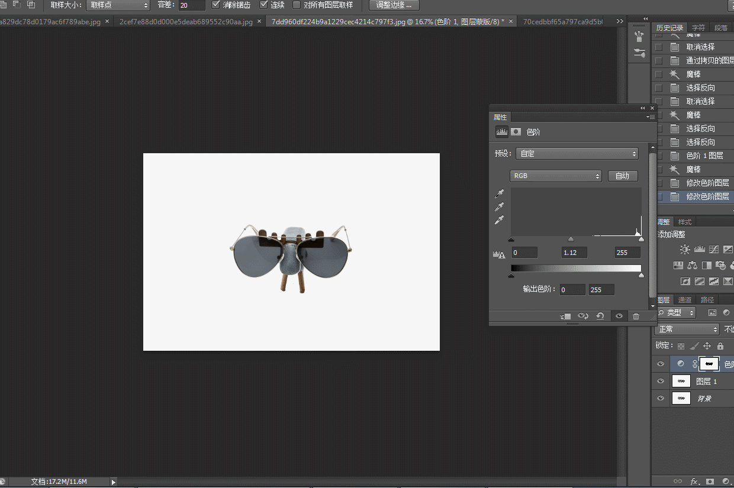Click the lock all padlock icon
Image resolution: width=734 pixels, height=488 pixels.
[x=720, y=346]
